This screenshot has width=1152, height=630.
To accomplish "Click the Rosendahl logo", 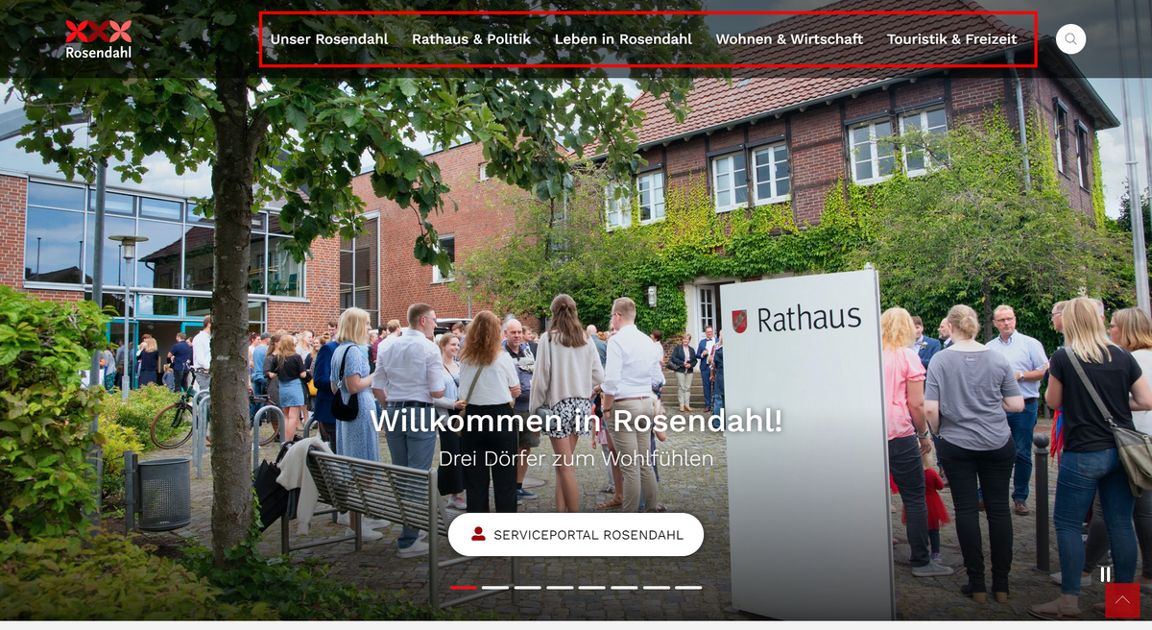I will [x=98, y=39].
